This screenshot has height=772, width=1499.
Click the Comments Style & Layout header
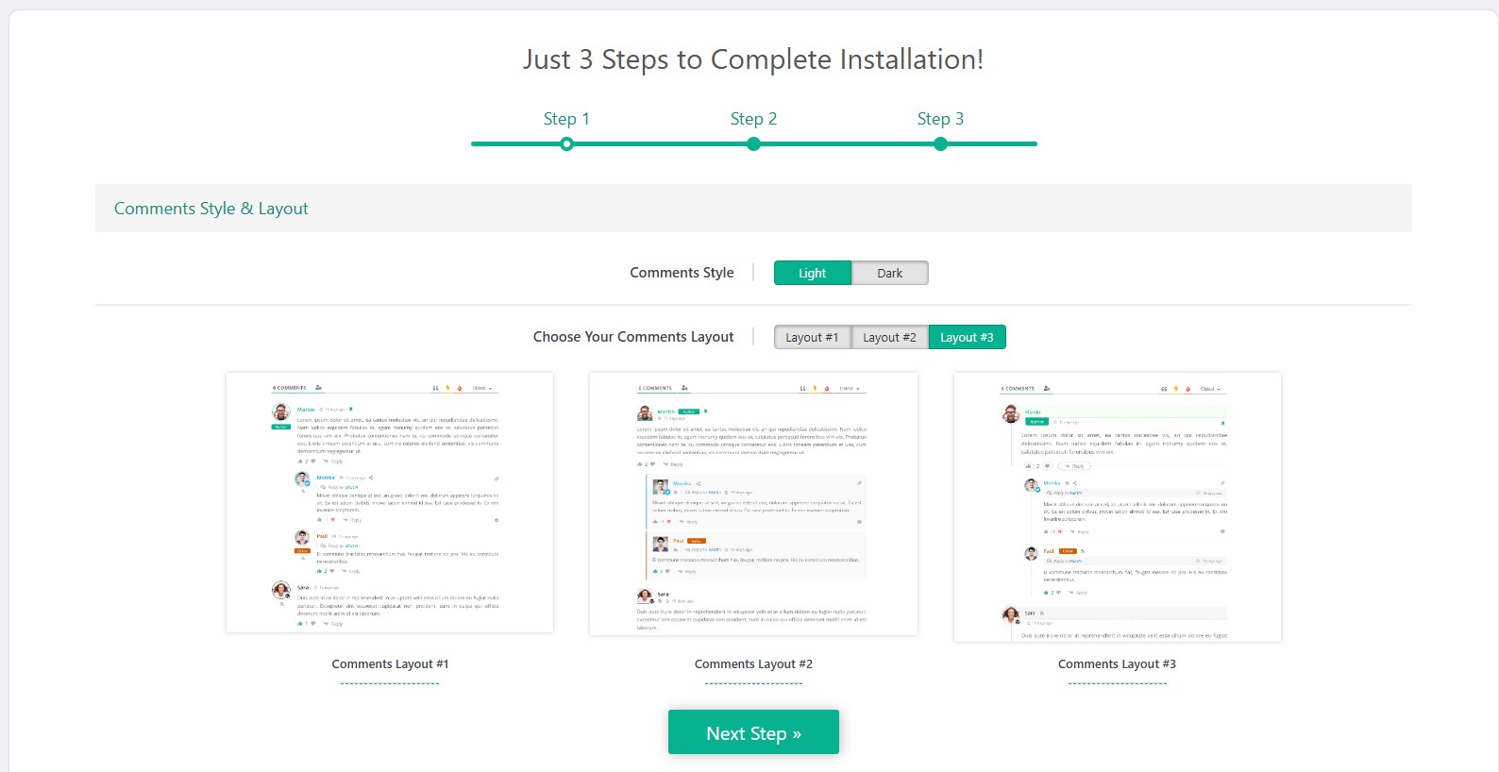click(x=211, y=209)
